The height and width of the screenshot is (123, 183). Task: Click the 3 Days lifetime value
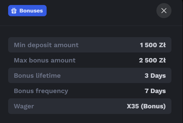tap(155, 76)
